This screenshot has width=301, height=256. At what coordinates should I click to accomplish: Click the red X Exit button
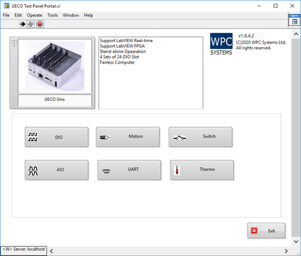[266, 230]
